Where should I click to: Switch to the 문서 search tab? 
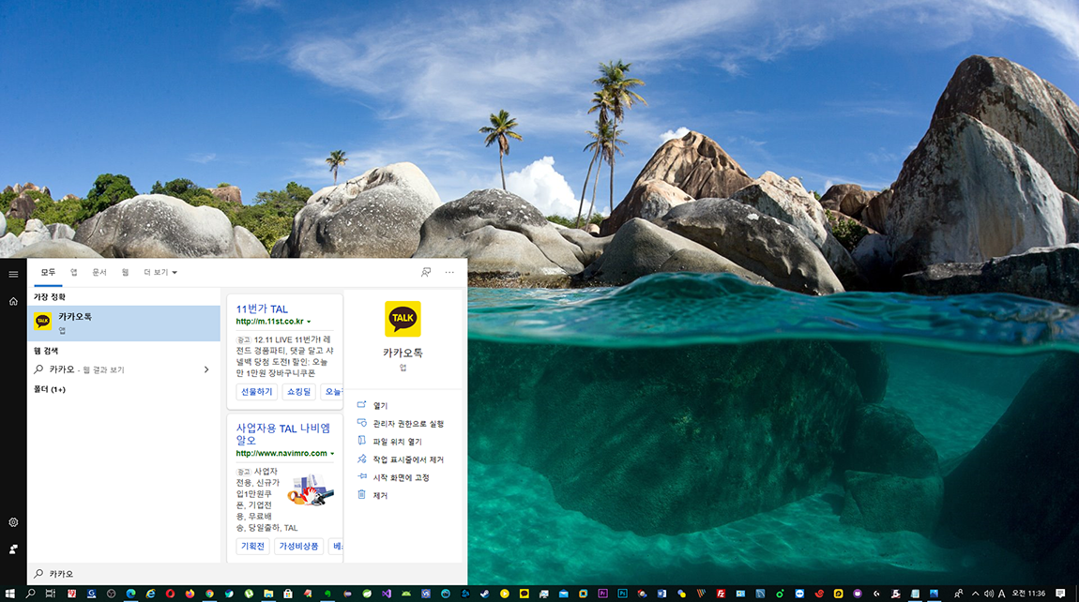[99, 273]
